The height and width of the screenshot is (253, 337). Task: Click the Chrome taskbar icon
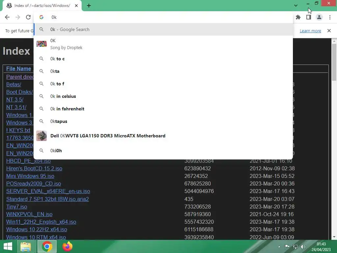[x=47, y=246]
